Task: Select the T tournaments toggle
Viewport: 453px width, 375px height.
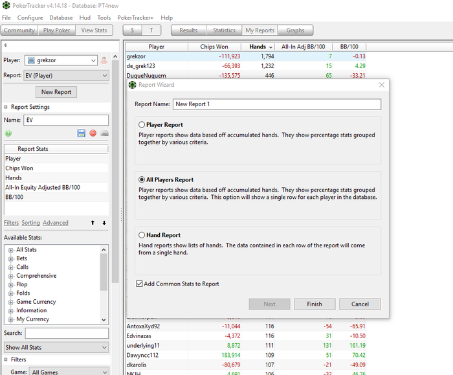Action: tap(151, 30)
